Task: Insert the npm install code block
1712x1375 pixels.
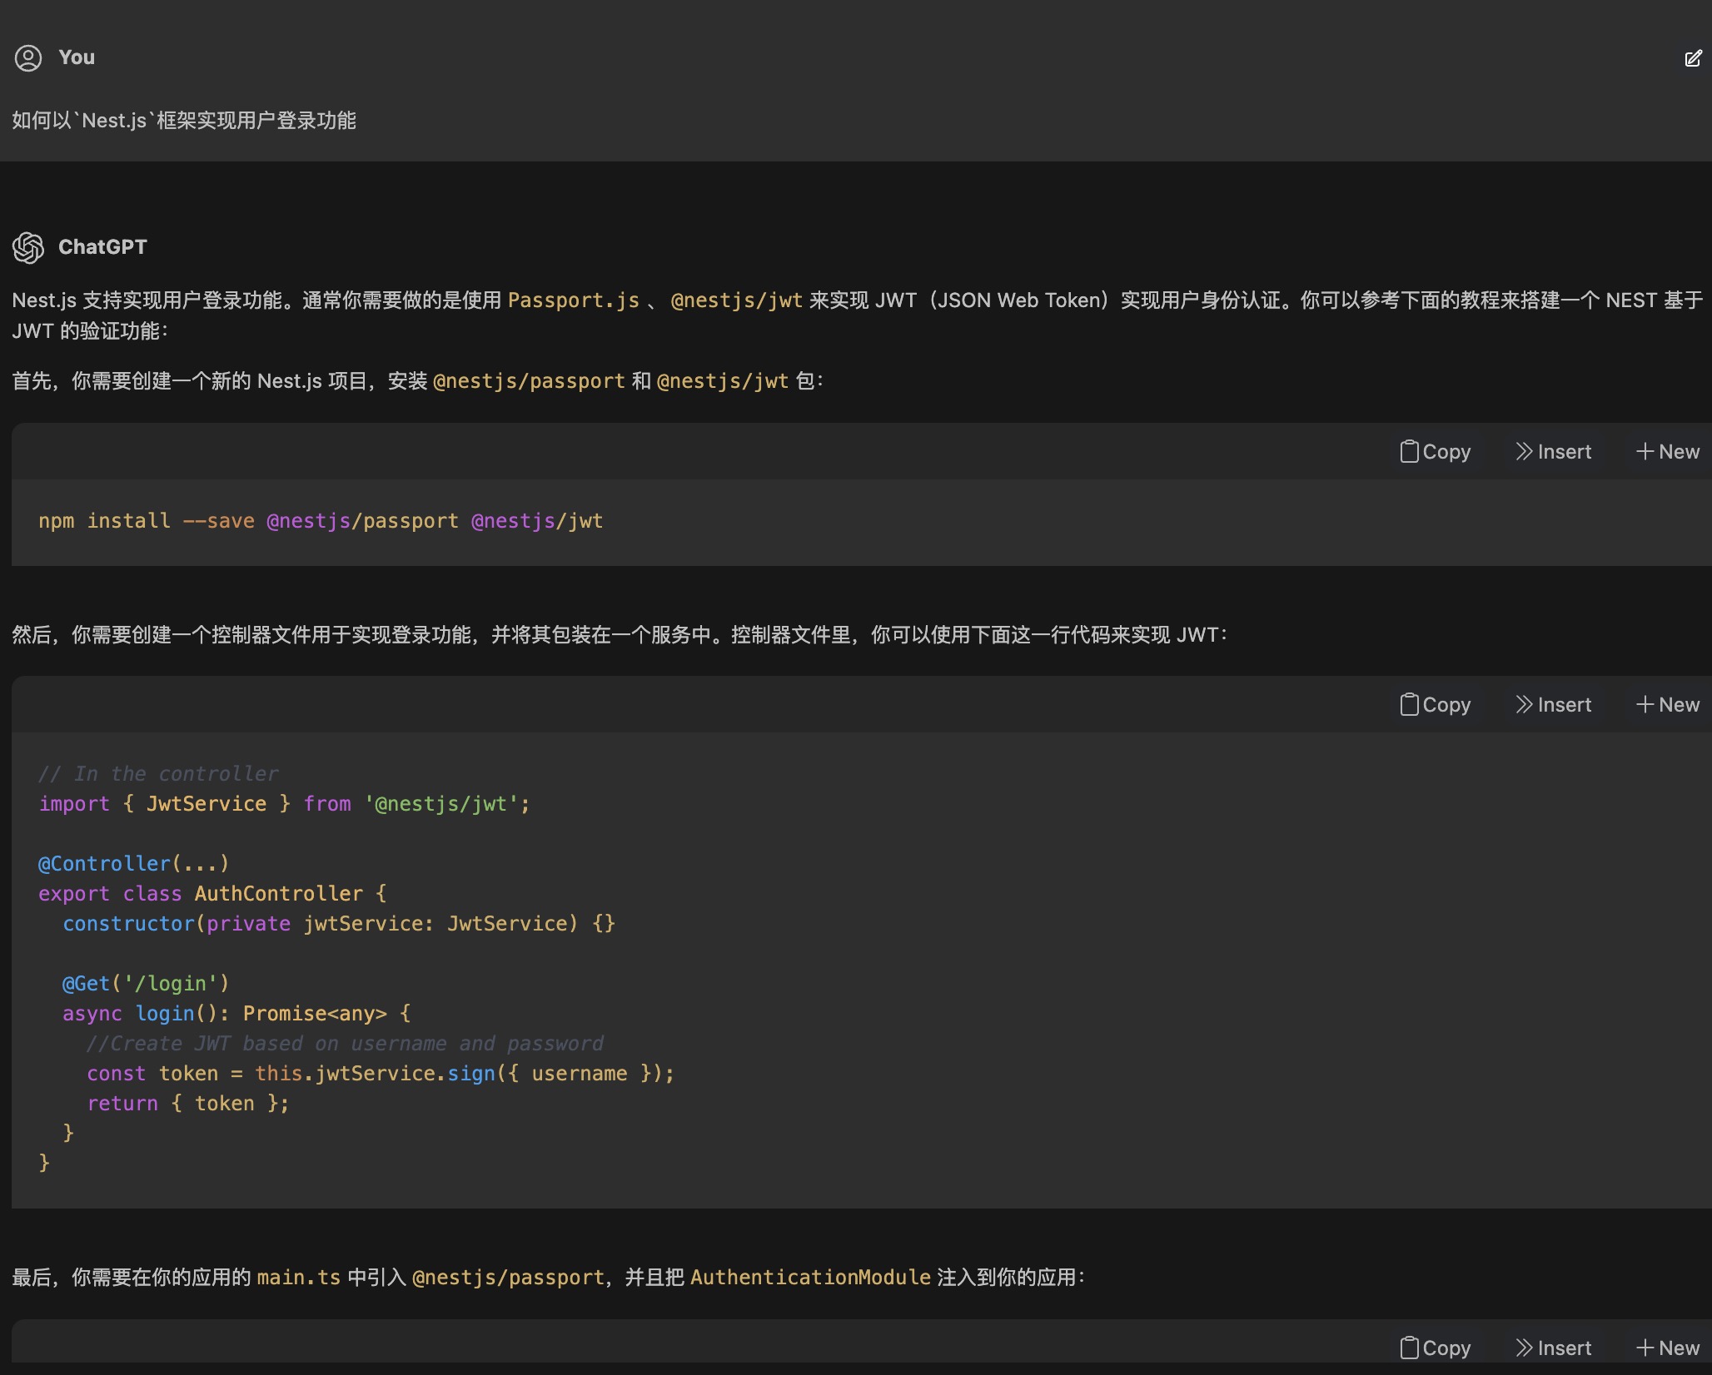Action: (1553, 451)
